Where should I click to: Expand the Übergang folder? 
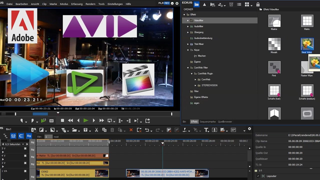point(188,32)
